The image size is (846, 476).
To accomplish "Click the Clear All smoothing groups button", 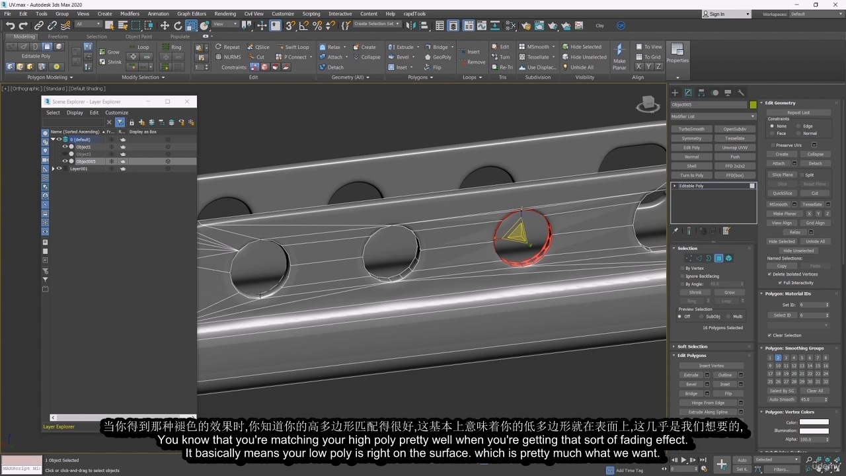I will point(815,391).
